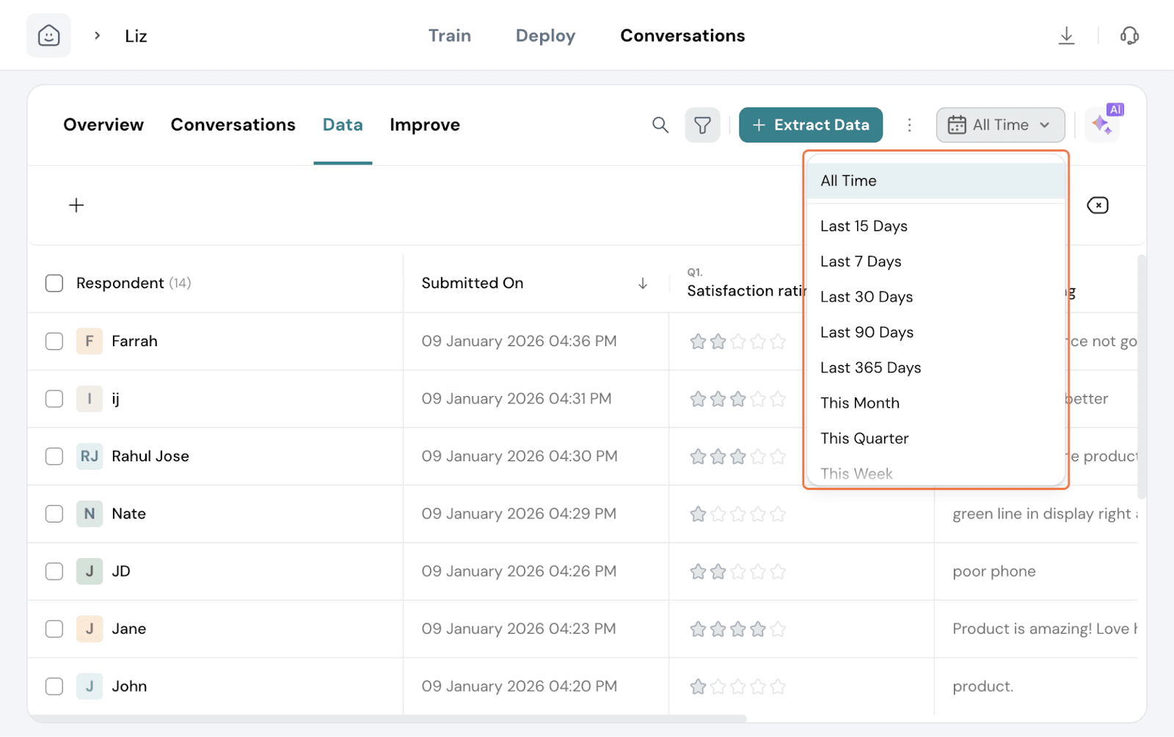Select the checkbox for Farrah
Viewport: 1174px width, 737px height.
click(x=54, y=341)
